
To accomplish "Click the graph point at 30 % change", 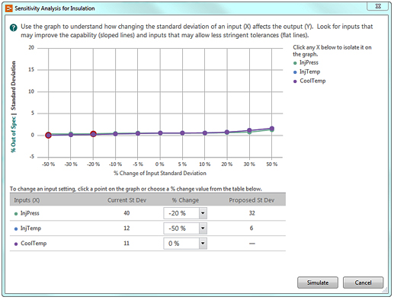I will pyautogui.click(x=249, y=130).
